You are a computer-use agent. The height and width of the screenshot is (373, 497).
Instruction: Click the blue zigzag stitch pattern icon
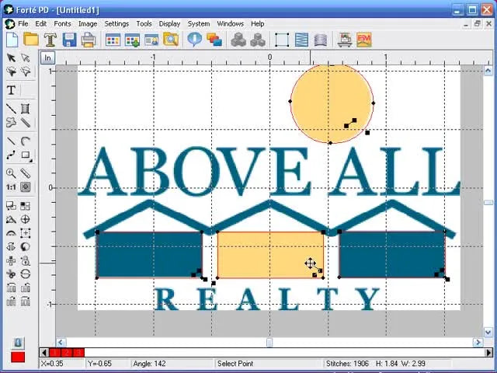pyautogui.click(x=301, y=40)
